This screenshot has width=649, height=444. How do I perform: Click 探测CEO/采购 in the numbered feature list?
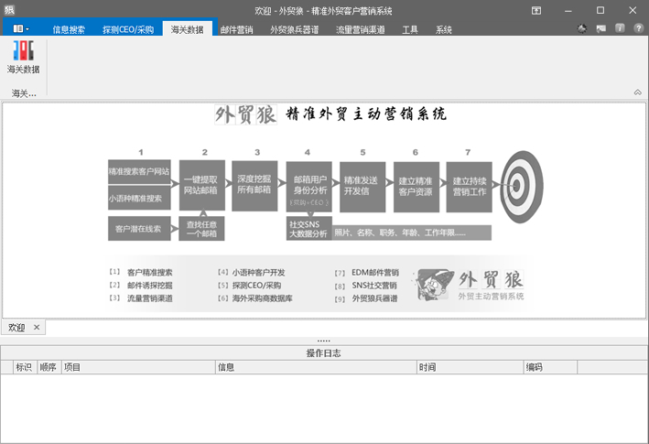[x=256, y=286]
